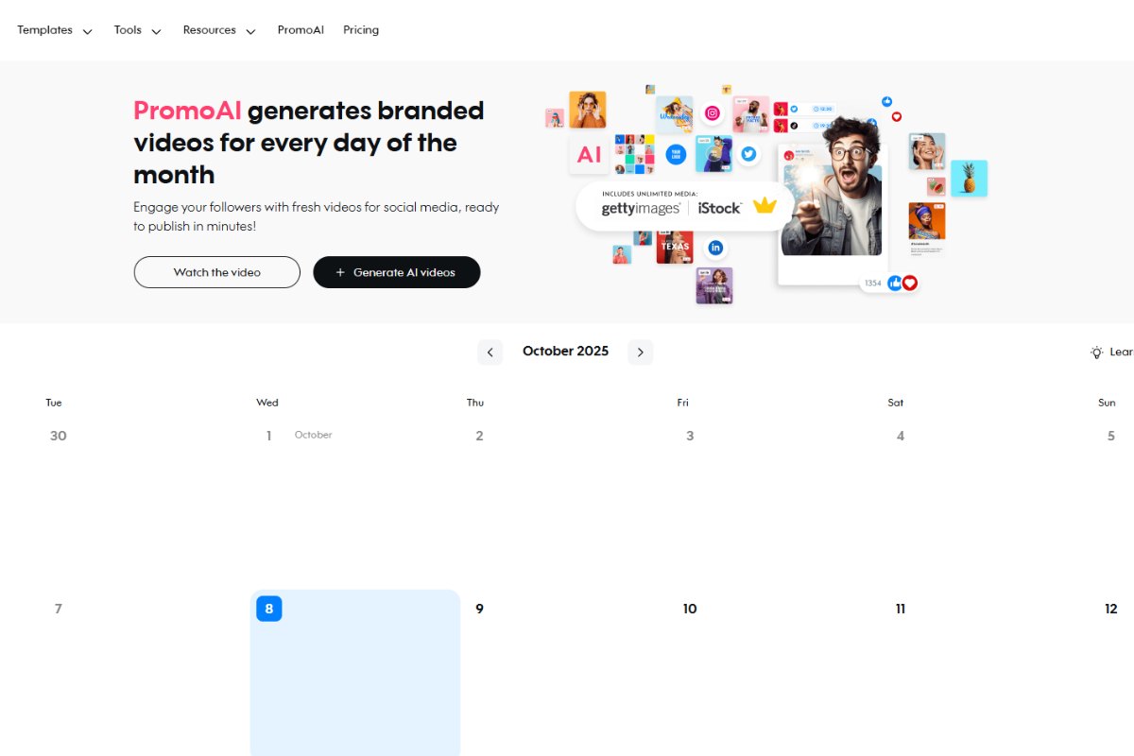Click the Twitter bird icon in collage
This screenshot has height=756, width=1134.
(748, 153)
